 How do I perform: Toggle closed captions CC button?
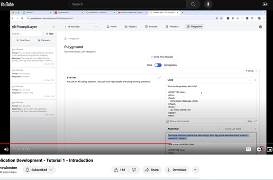(248, 149)
